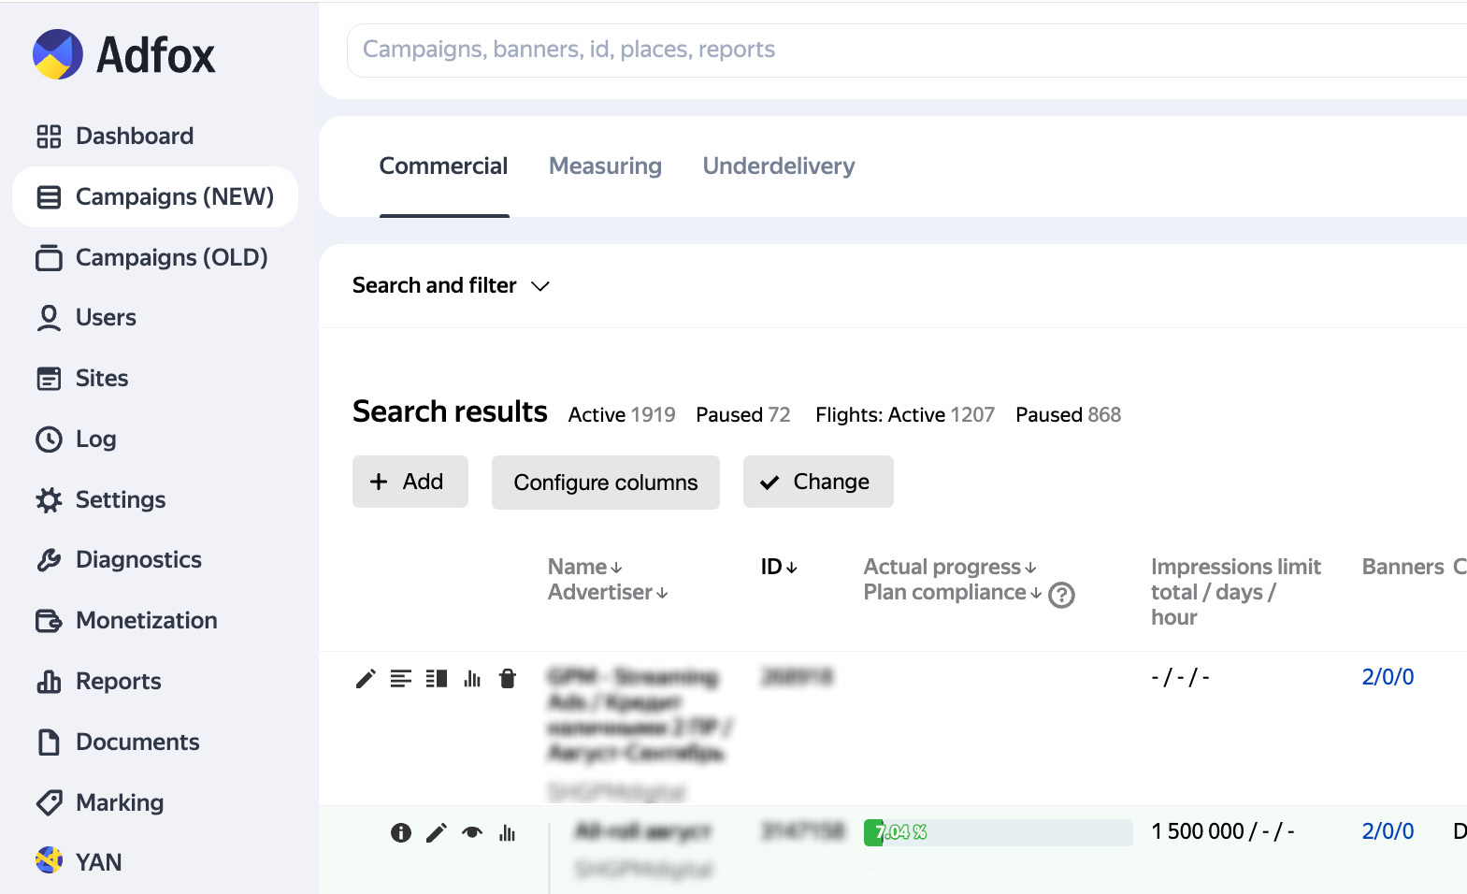1467x894 pixels.
Task: Switch to the Underdelivery tab
Action: [x=778, y=166]
